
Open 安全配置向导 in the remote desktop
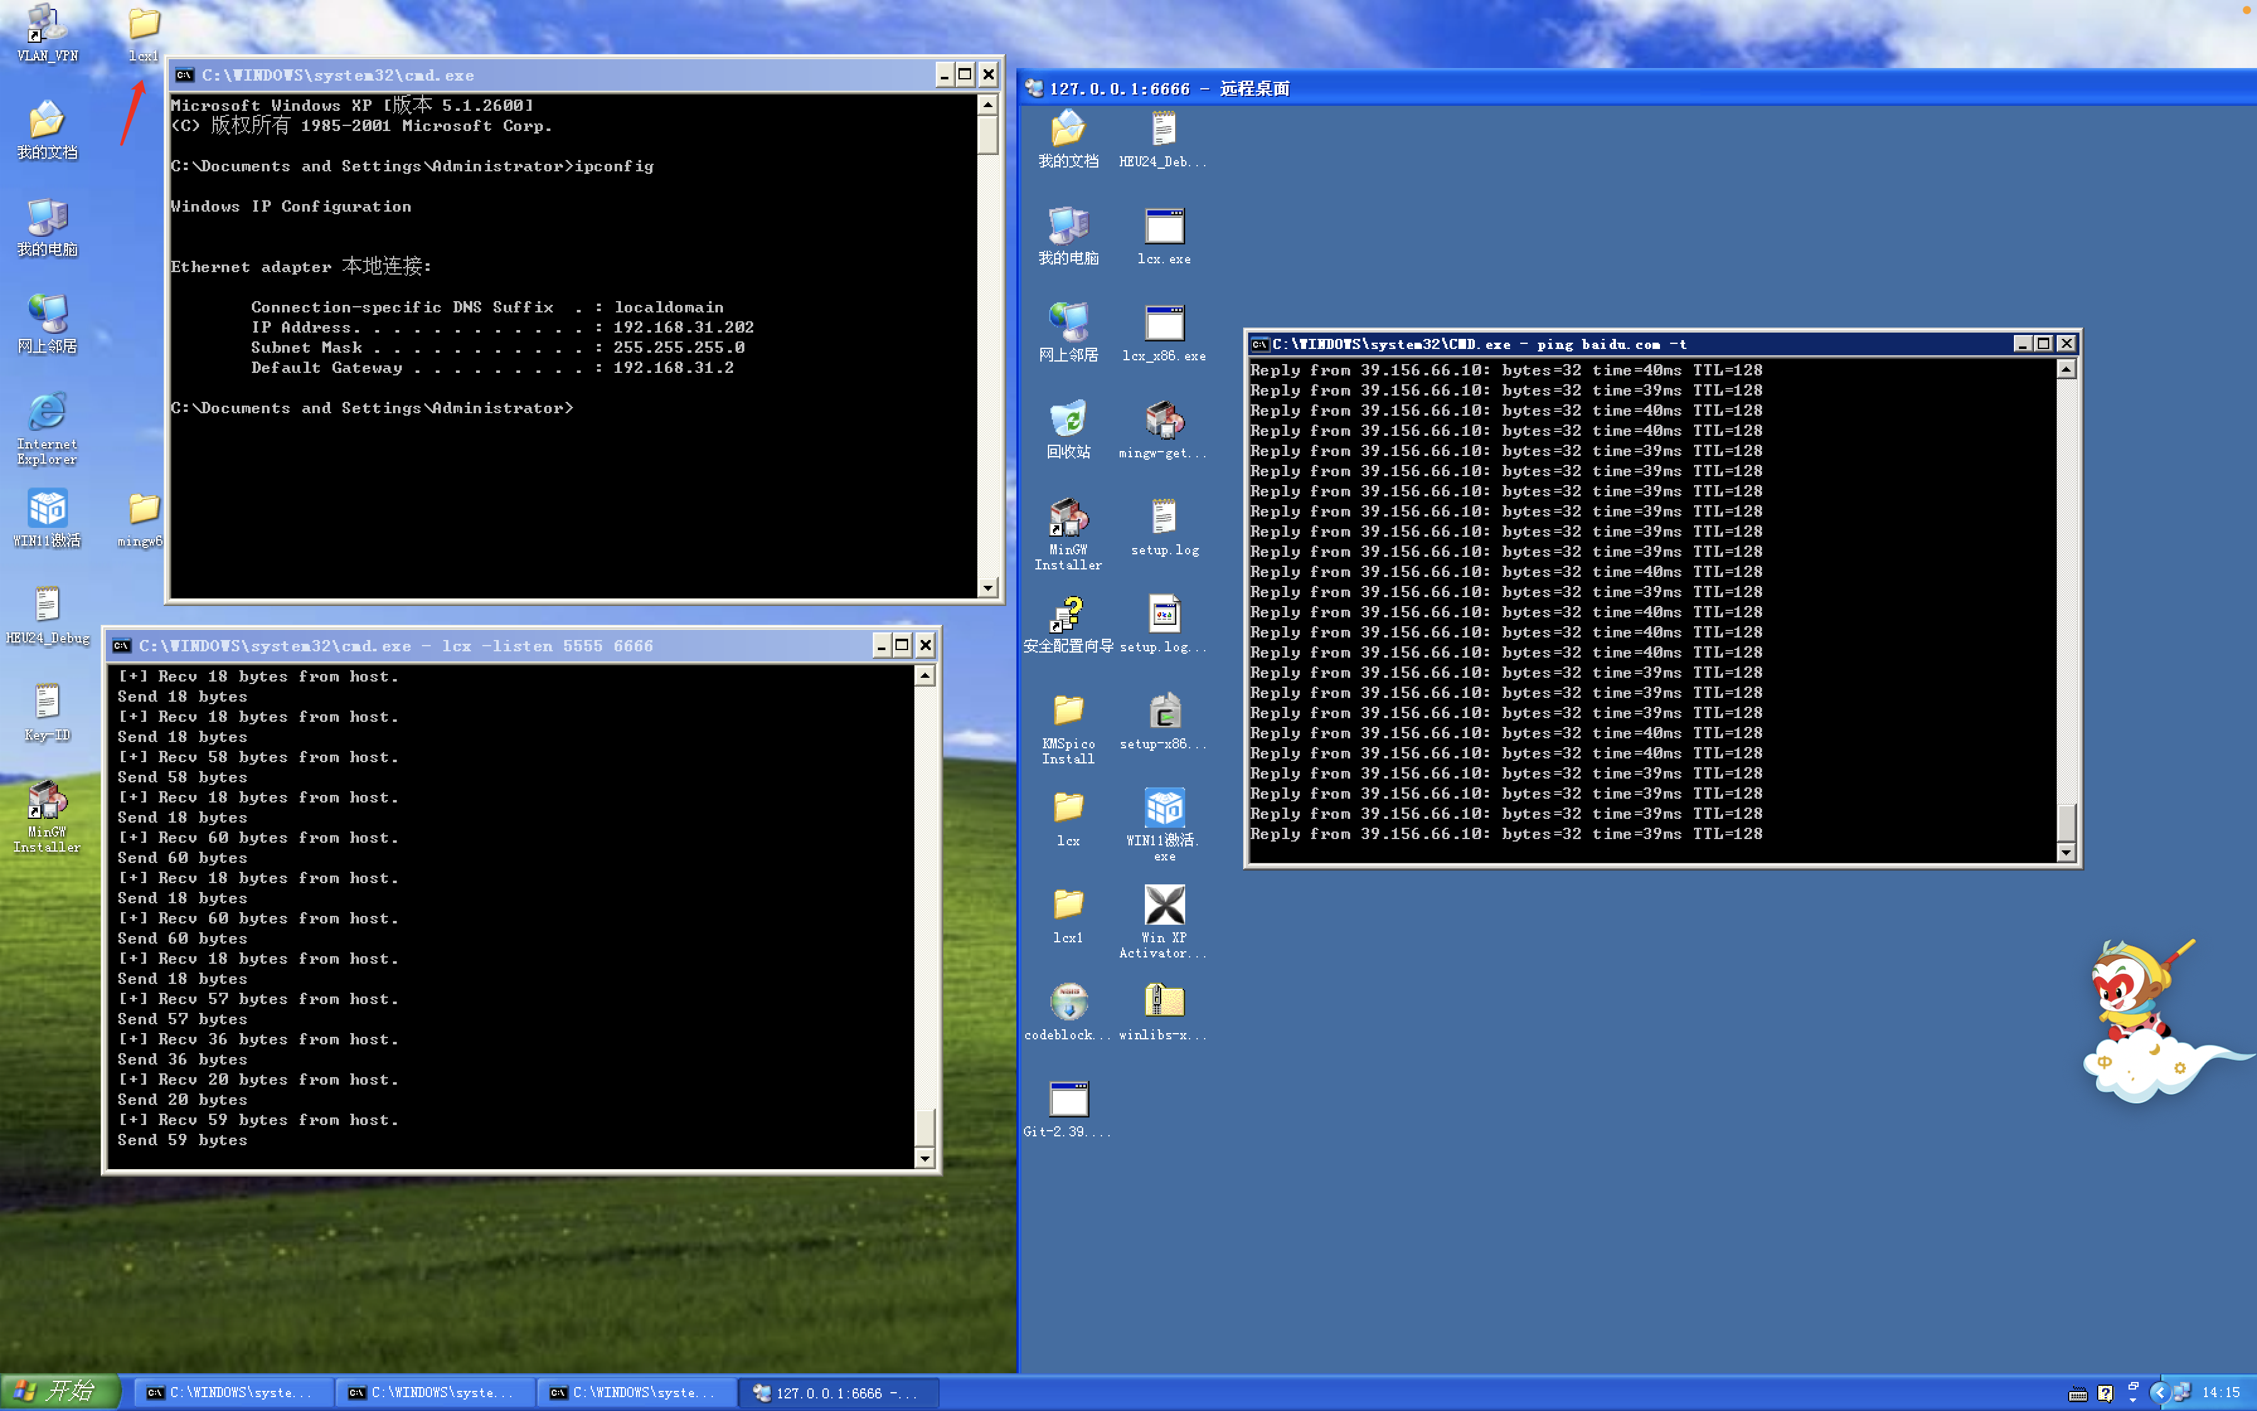point(1068,624)
